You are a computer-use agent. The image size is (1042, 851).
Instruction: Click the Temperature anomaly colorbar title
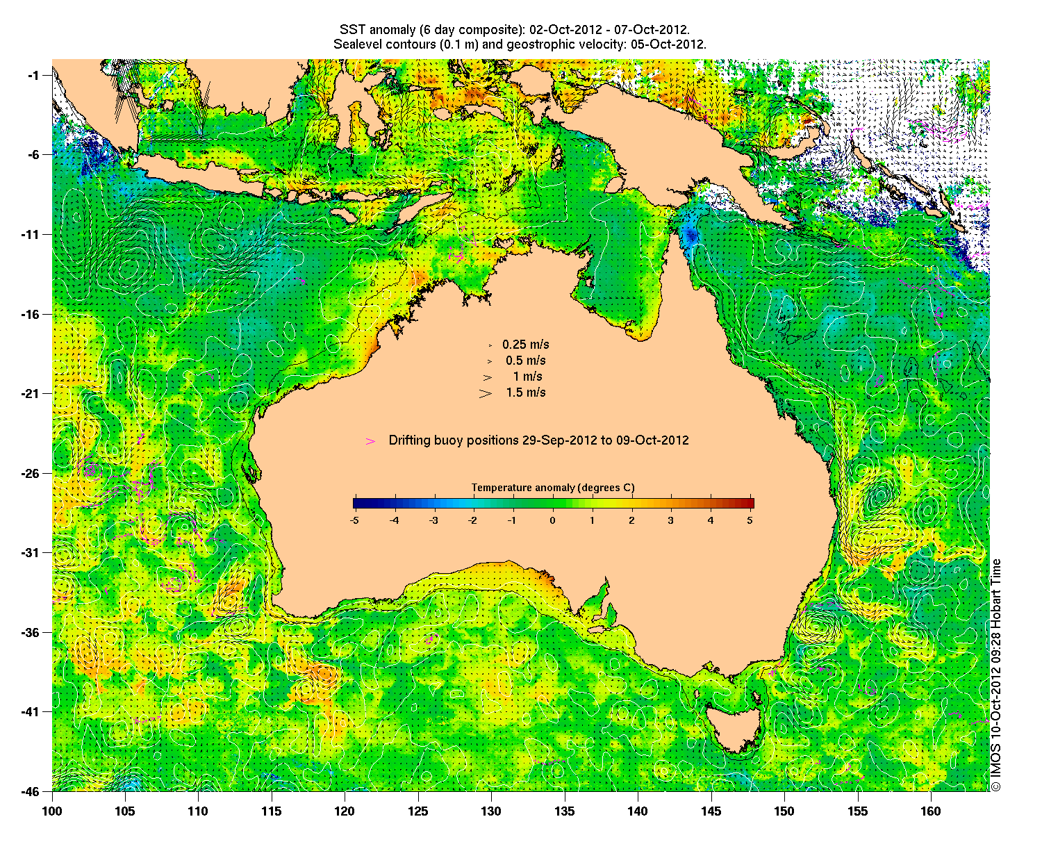(553, 488)
